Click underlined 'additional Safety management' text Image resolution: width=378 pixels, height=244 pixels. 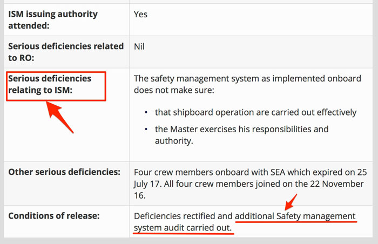click(x=295, y=216)
